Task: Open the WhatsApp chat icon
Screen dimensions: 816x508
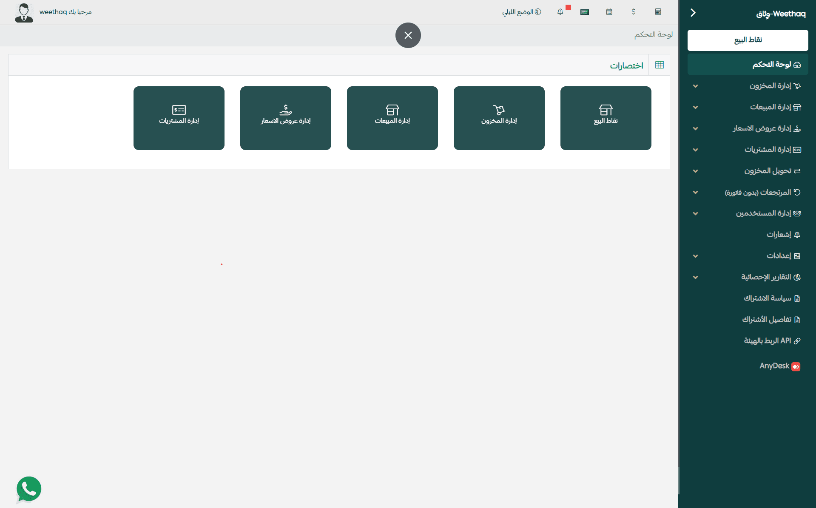Action: [x=28, y=489]
